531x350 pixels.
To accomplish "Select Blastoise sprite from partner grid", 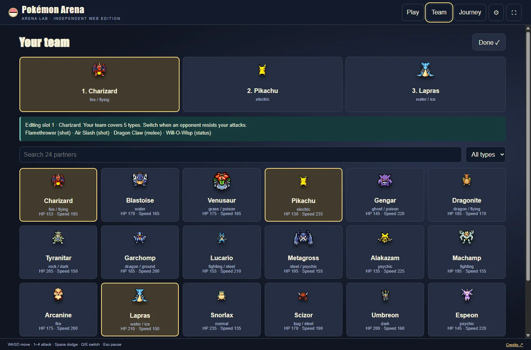I will tap(140, 180).
